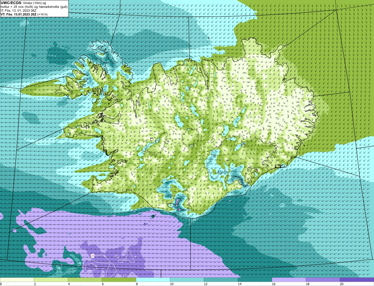This screenshot has width=374, height=286.
Task: Select the "IT: Fös. 13. 01. 2023 06Z" line
Action: pyautogui.click(x=18, y=11)
